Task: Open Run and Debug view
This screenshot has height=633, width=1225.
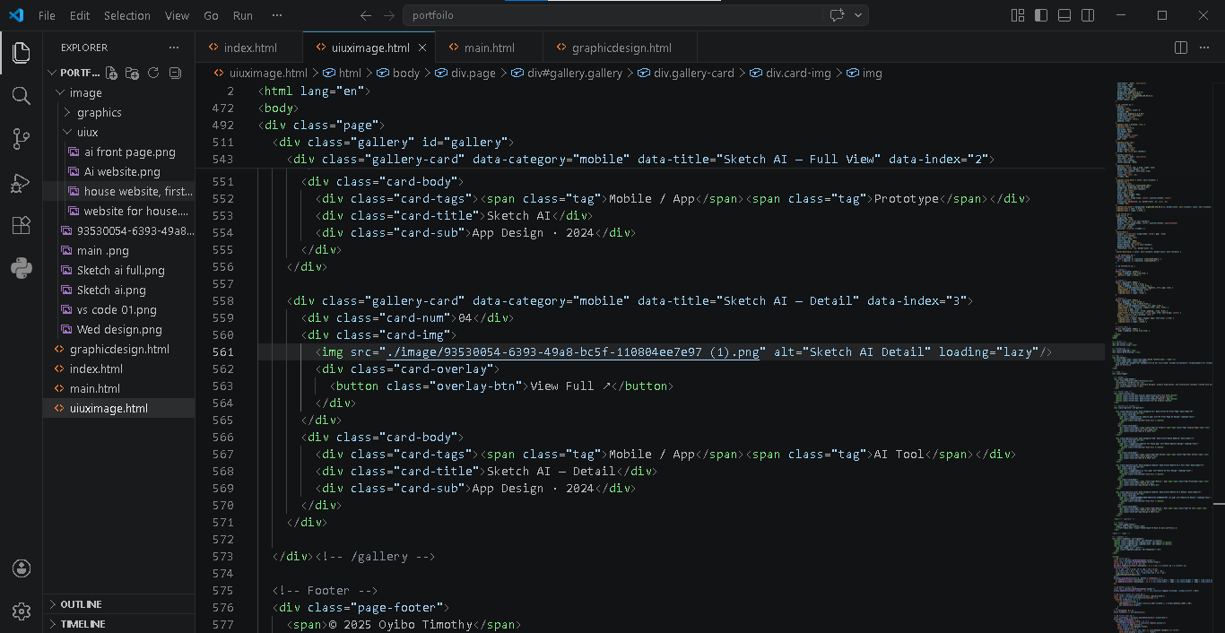Action: 22,182
